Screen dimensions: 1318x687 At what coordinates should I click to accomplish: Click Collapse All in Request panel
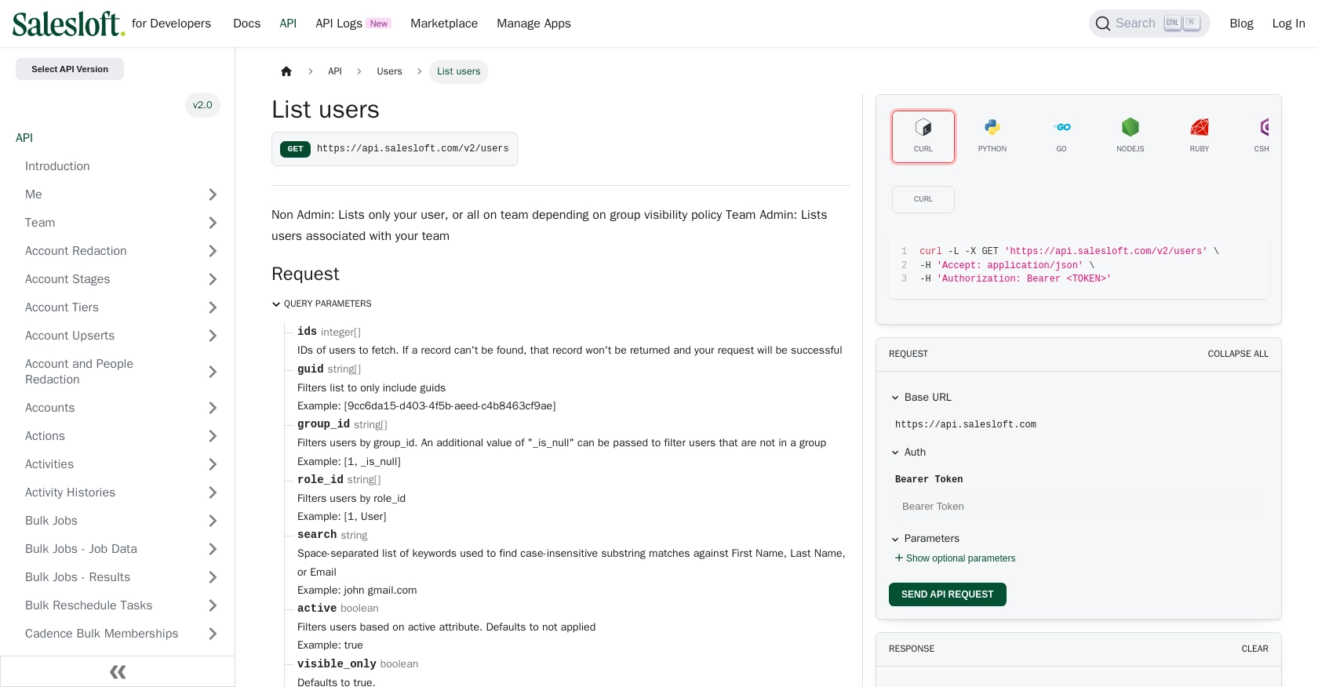click(1238, 354)
